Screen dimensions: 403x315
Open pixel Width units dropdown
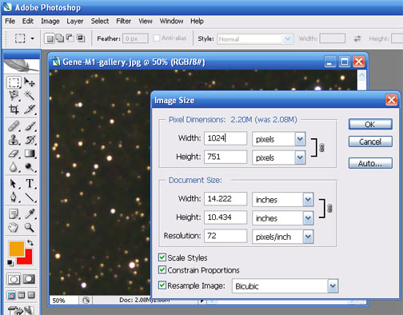click(300, 139)
